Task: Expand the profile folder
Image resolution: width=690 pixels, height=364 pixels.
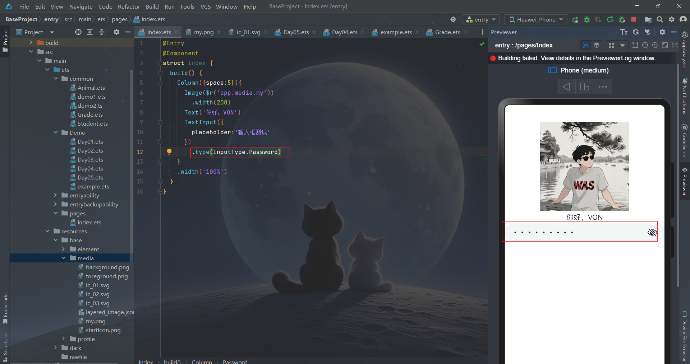Action: [64, 339]
